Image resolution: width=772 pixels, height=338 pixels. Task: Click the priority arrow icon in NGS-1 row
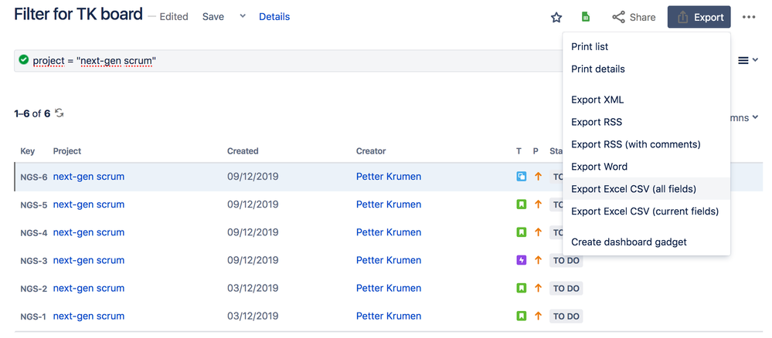tap(538, 316)
